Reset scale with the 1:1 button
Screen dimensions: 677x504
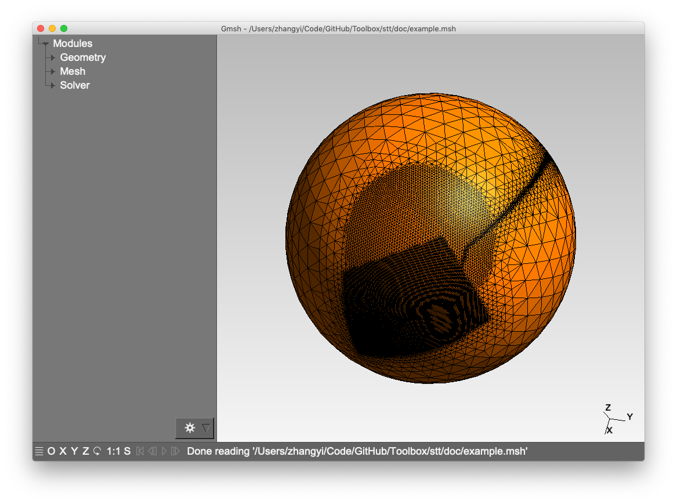coord(113,451)
